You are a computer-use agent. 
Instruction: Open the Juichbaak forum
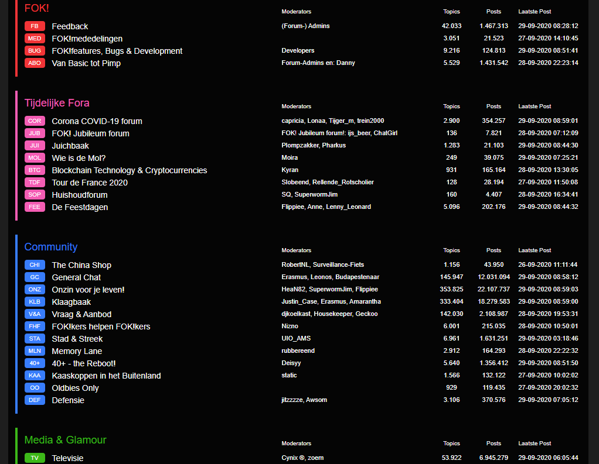(x=70, y=146)
